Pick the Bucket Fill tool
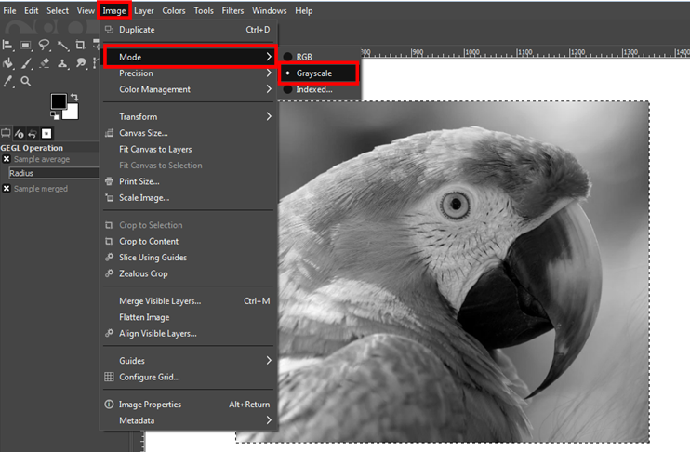 (x=7, y=63)
